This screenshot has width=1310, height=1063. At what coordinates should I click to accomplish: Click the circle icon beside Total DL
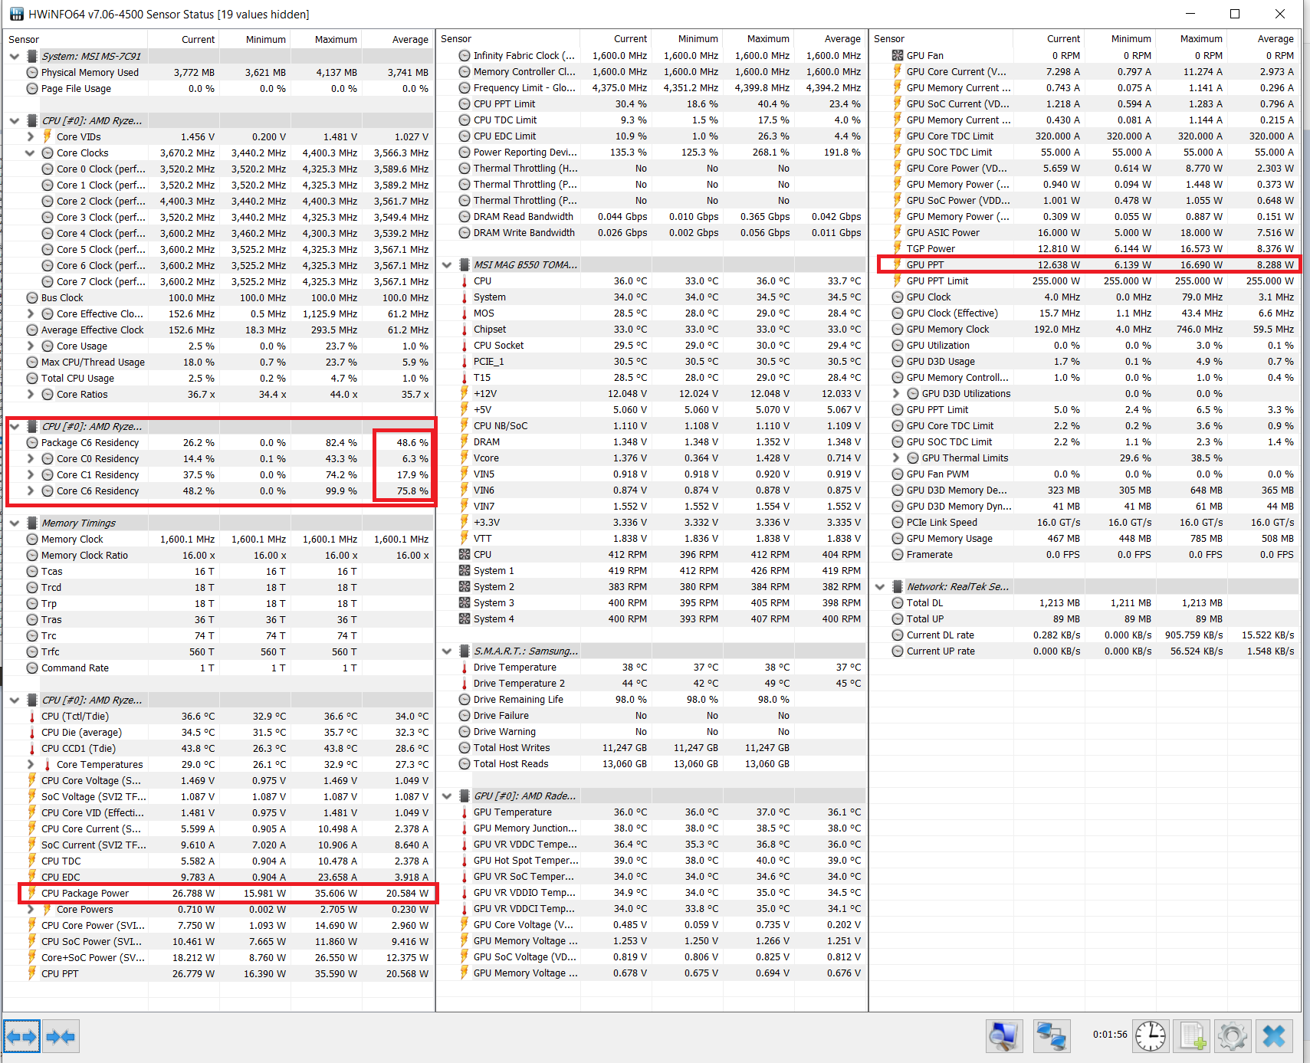coord(898,602)
